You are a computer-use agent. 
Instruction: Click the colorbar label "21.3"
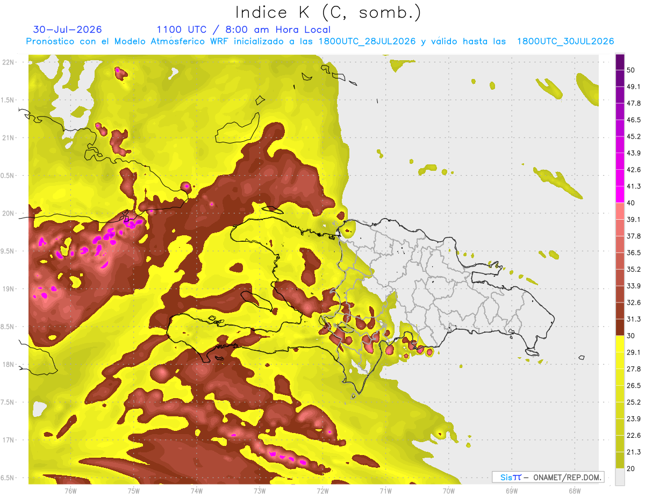pos(633,452)
